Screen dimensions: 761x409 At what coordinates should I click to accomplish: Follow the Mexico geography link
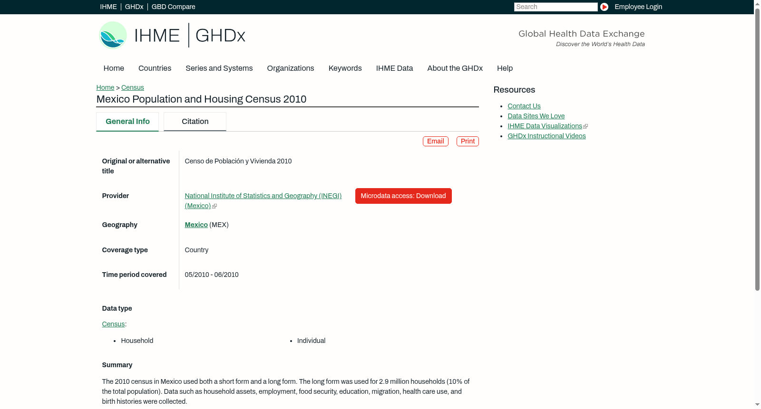[196, 225]
